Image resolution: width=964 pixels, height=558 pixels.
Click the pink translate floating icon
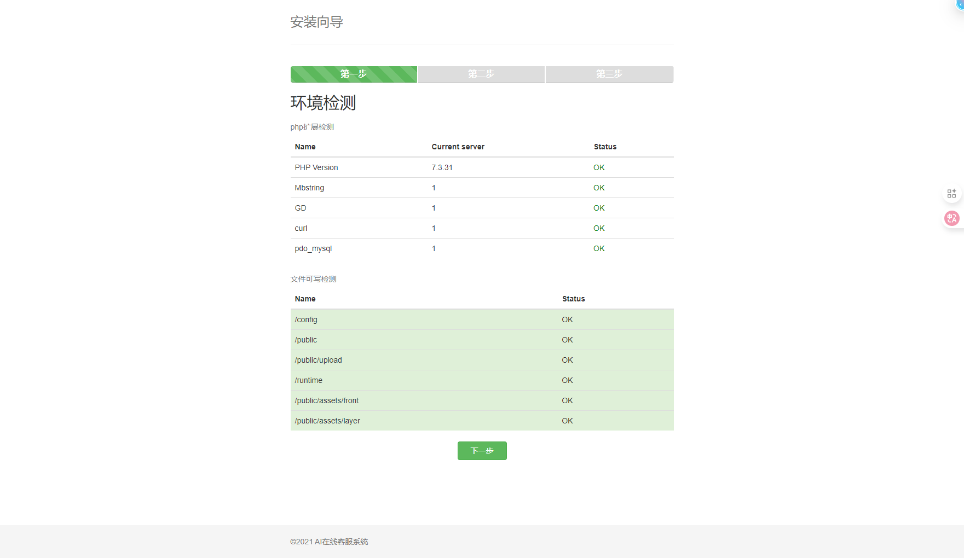pyautogui.click(x=951, y=218)
